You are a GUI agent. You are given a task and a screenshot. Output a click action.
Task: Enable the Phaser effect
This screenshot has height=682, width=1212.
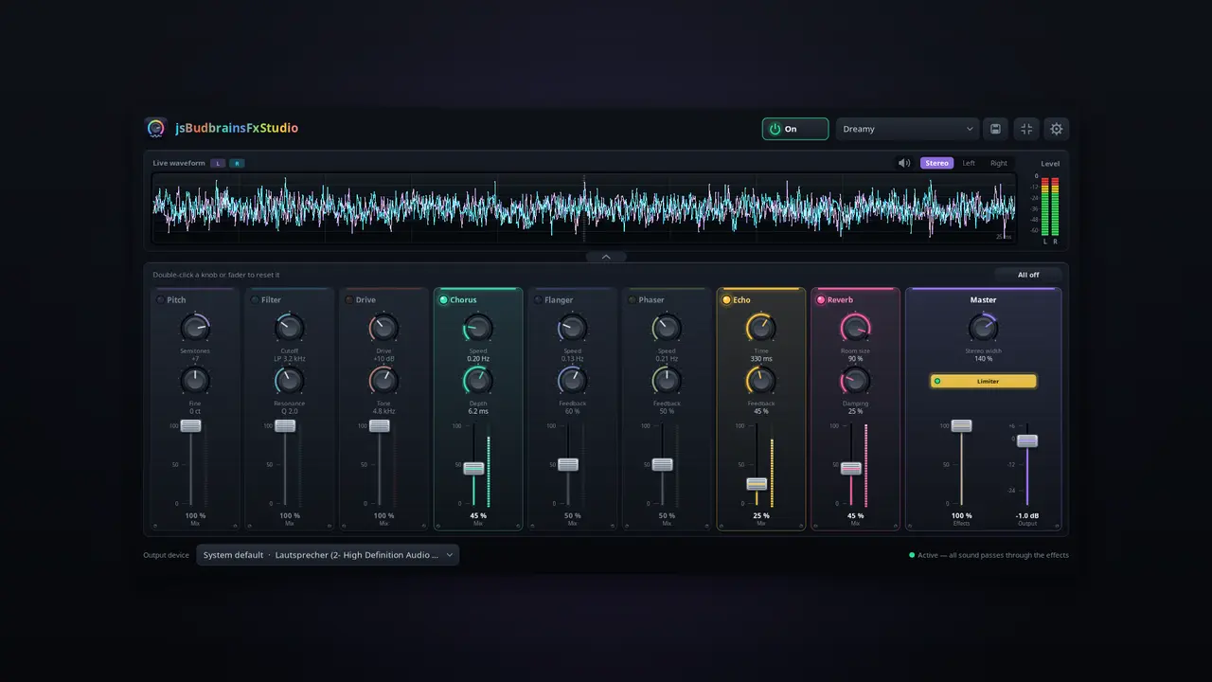click(x=633, y=300)
